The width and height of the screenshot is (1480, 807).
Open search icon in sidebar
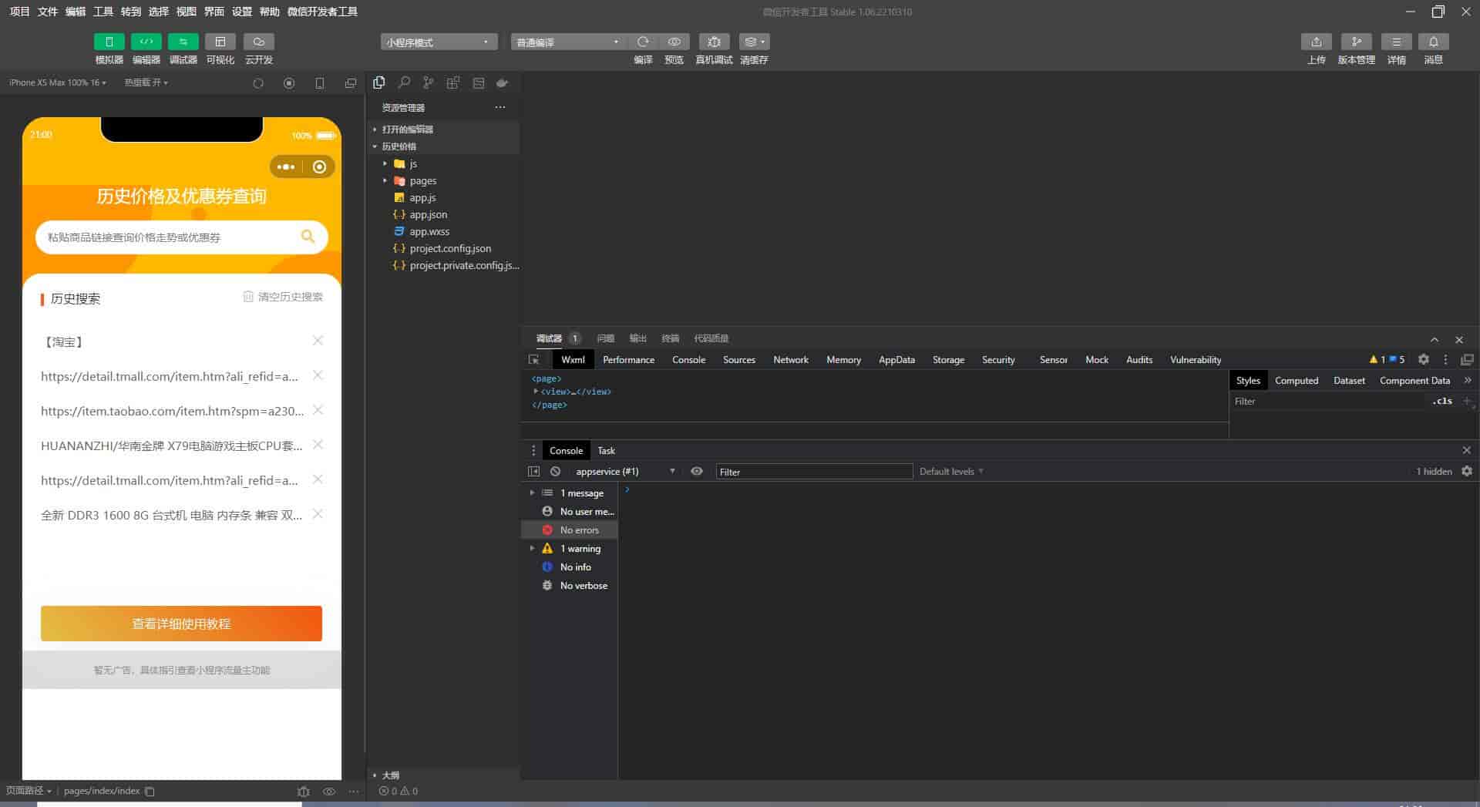click(404, 82)
